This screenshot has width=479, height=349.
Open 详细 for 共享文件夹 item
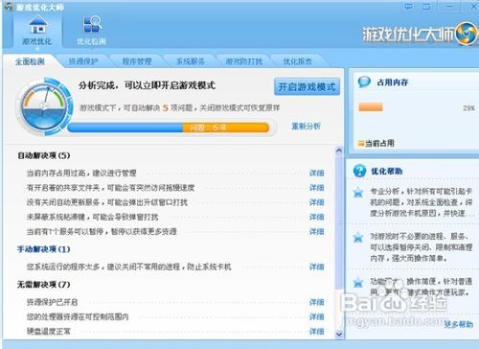(x=316, y=188)
